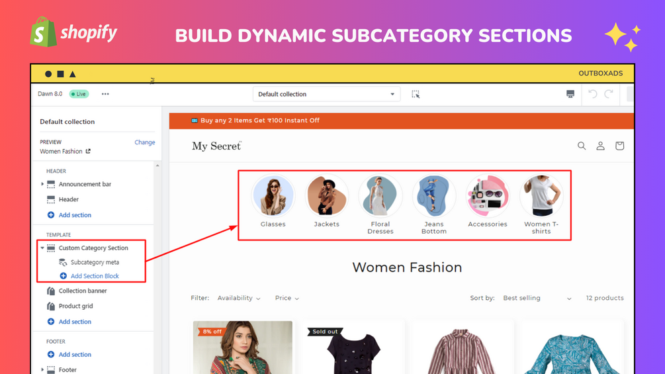The width and height of the screenshot is (665, 374).
Task: Open store search magnifier icon
Action: [x=582, y=146]
